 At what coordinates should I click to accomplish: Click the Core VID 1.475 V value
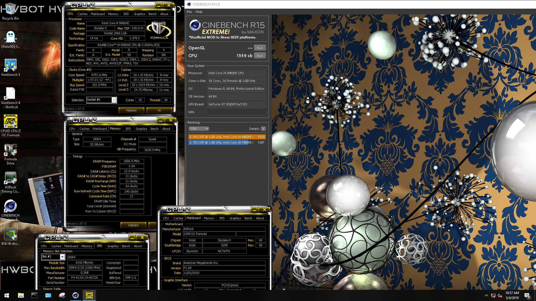[135, 38]
